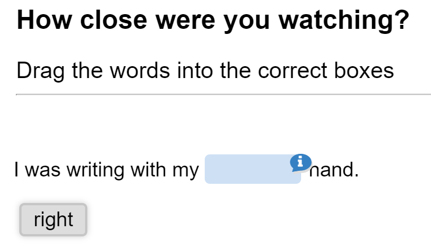431x246 pixels.
Task: Click the 'How close were you watching?' heading
Action: coord(213,20)
